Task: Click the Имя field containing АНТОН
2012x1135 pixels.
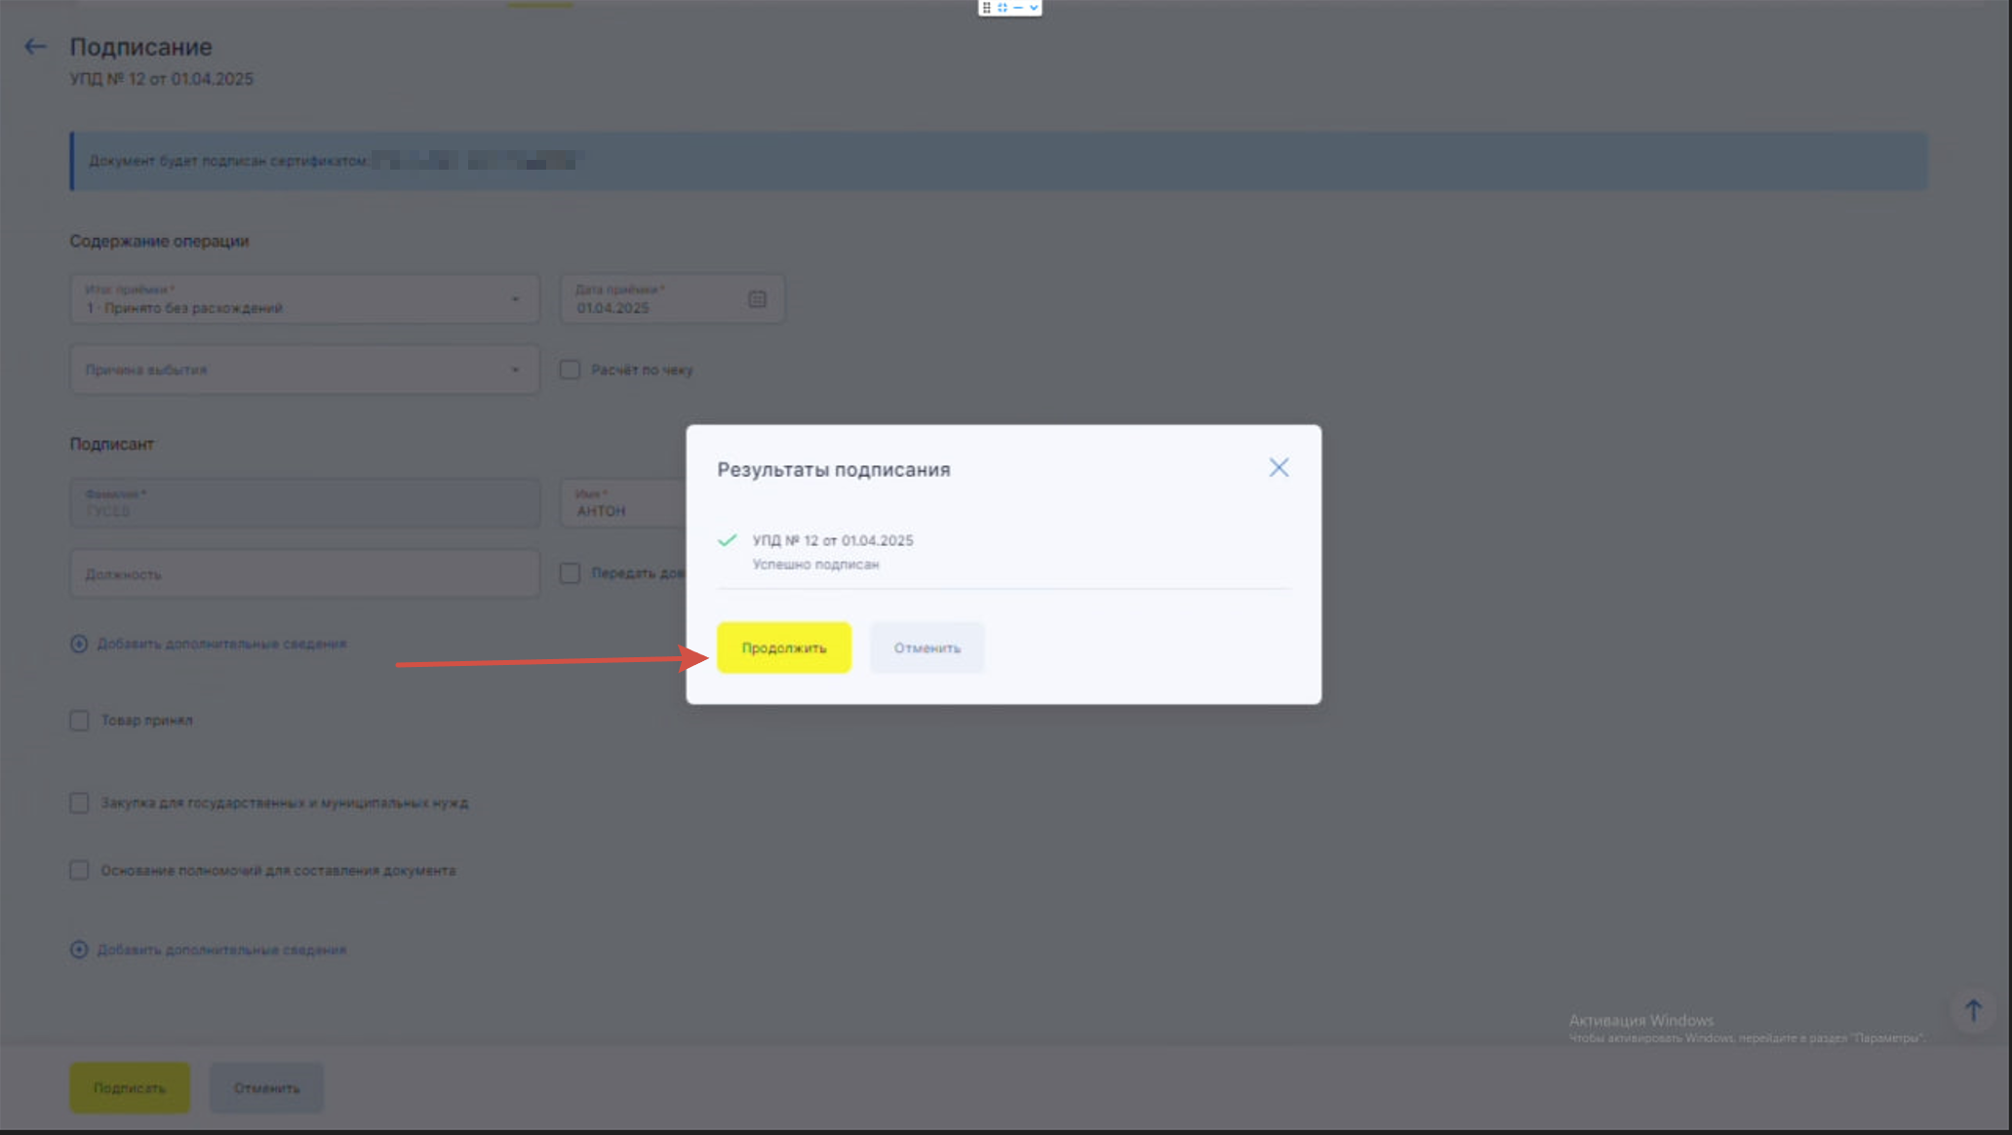Action: 623,503
